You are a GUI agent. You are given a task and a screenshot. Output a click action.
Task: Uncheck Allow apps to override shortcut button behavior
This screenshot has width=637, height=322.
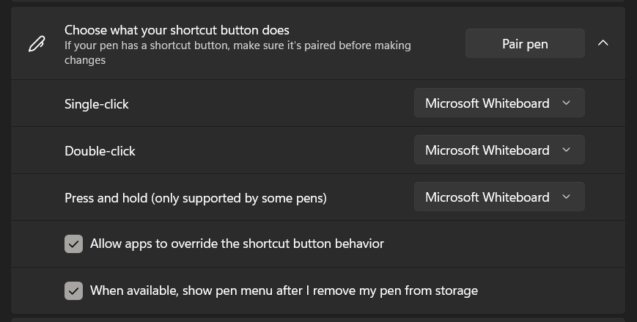73,244
